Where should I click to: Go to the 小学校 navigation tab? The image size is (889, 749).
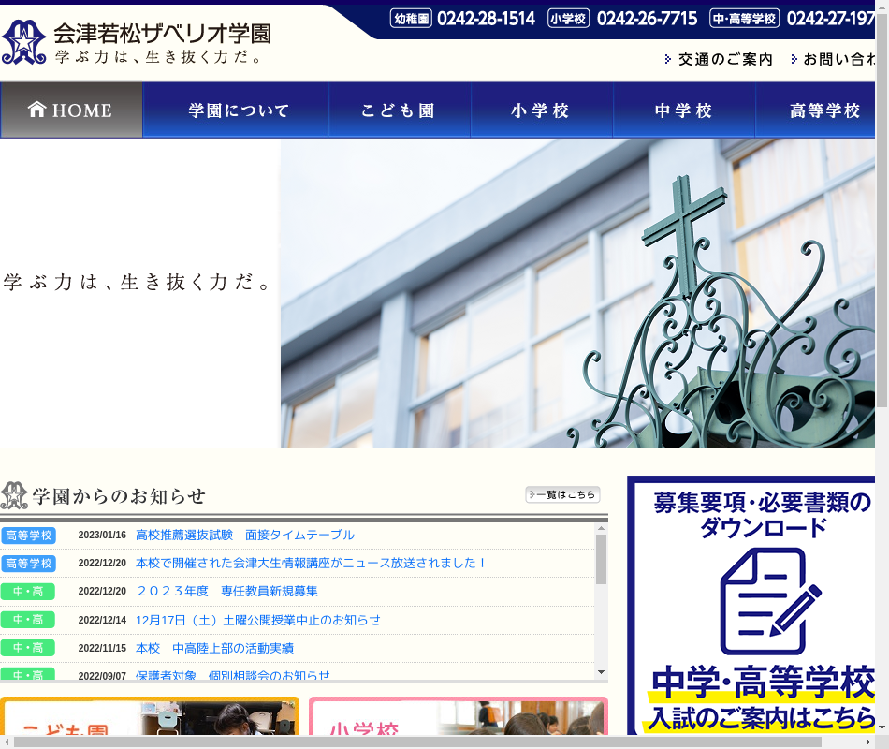(541, 110)
